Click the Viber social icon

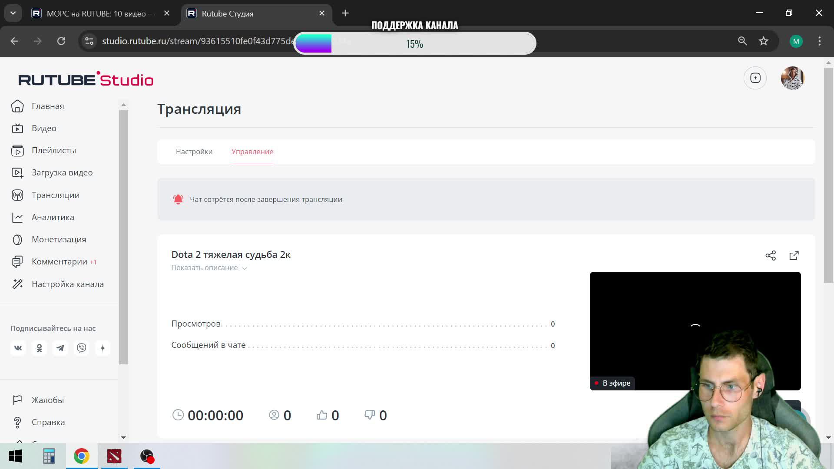tap(81, 348)
